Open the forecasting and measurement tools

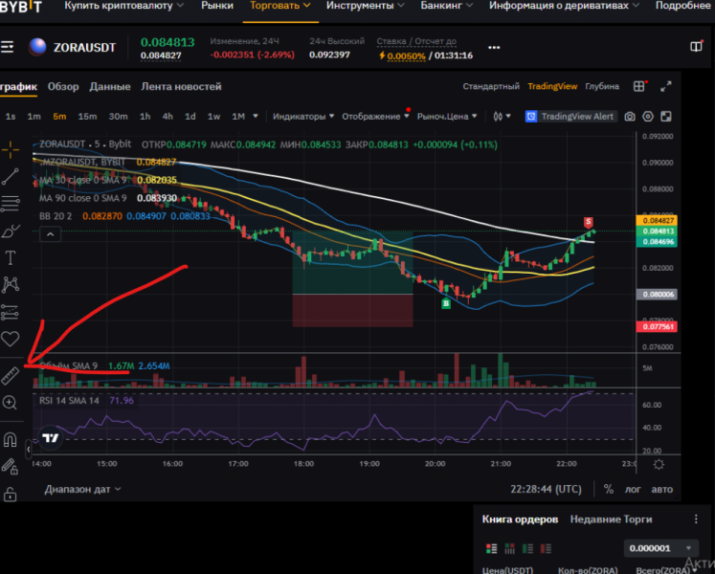click(x=10, y=312)
